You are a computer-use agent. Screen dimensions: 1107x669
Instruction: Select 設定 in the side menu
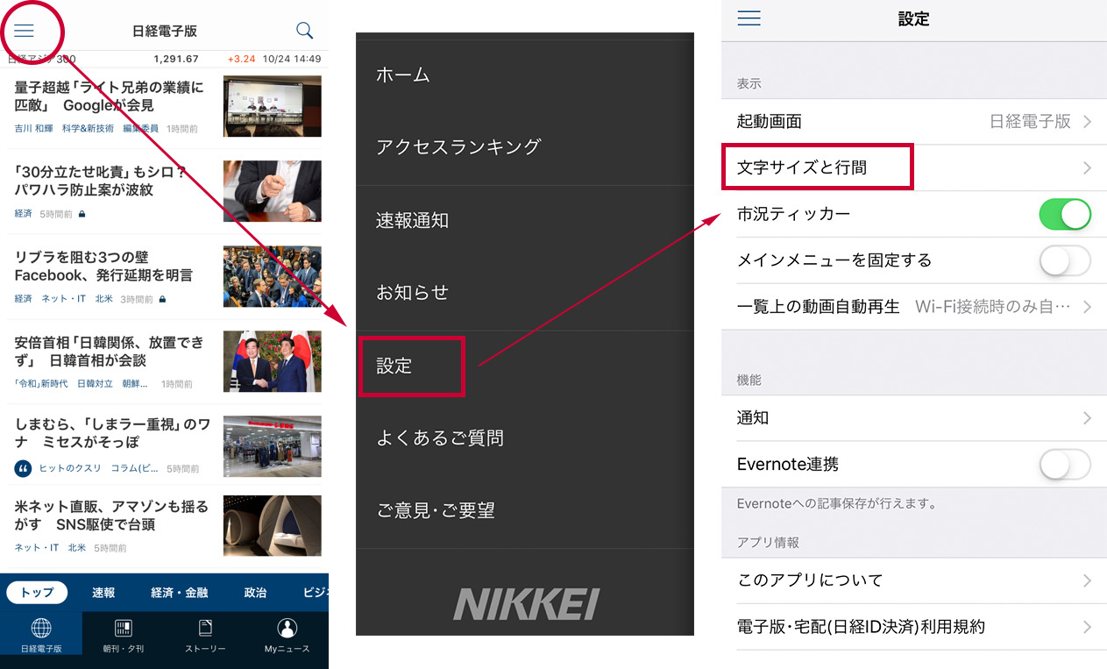click(411, 367)
